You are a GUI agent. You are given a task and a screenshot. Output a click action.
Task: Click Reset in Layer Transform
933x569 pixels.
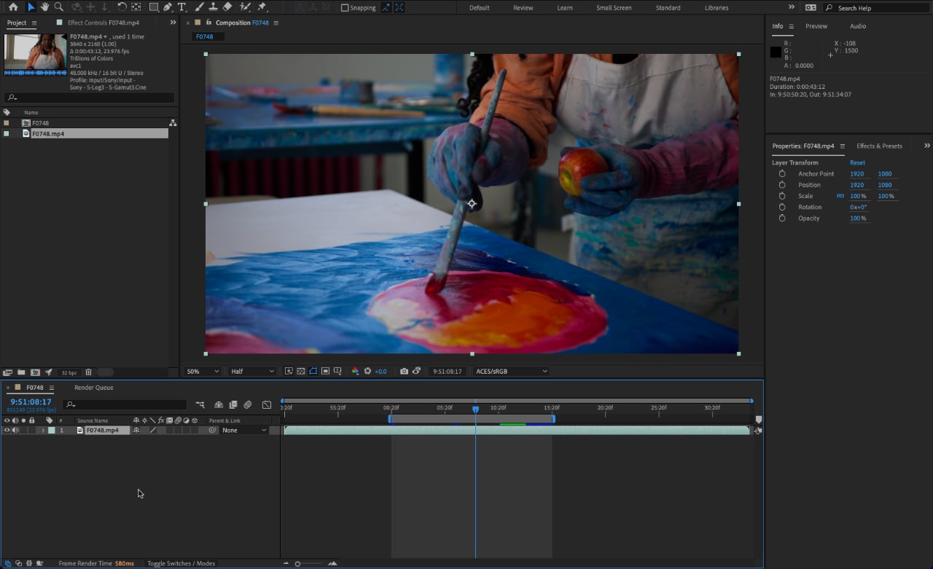click(857, 162)
